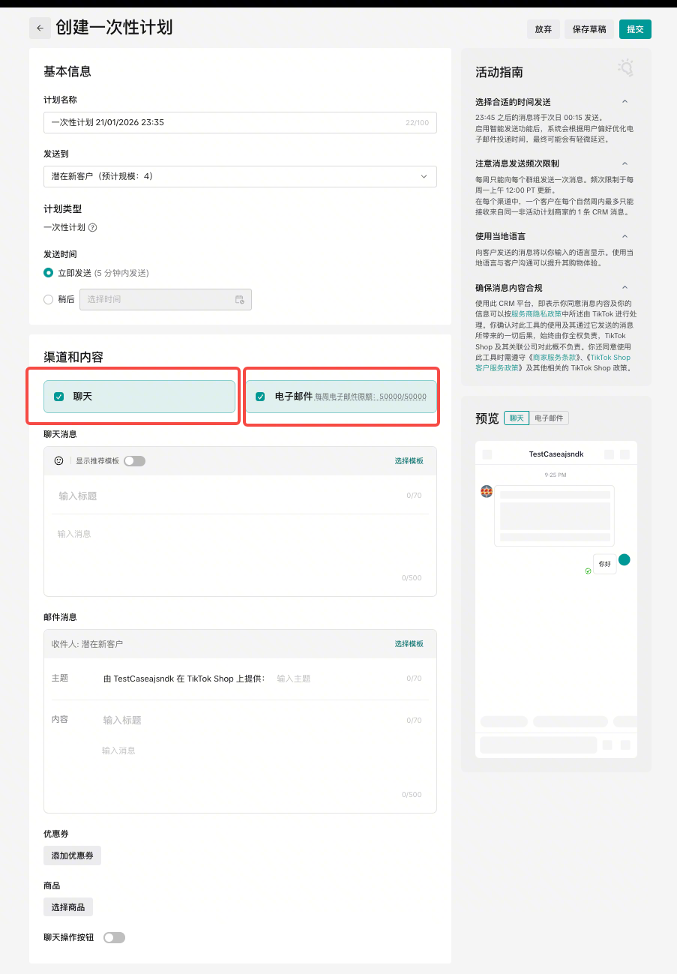Viewport: 677px width, 974px height.
Task: Click the help icon beside 一次性计划
Action: [x=93, y=227]
